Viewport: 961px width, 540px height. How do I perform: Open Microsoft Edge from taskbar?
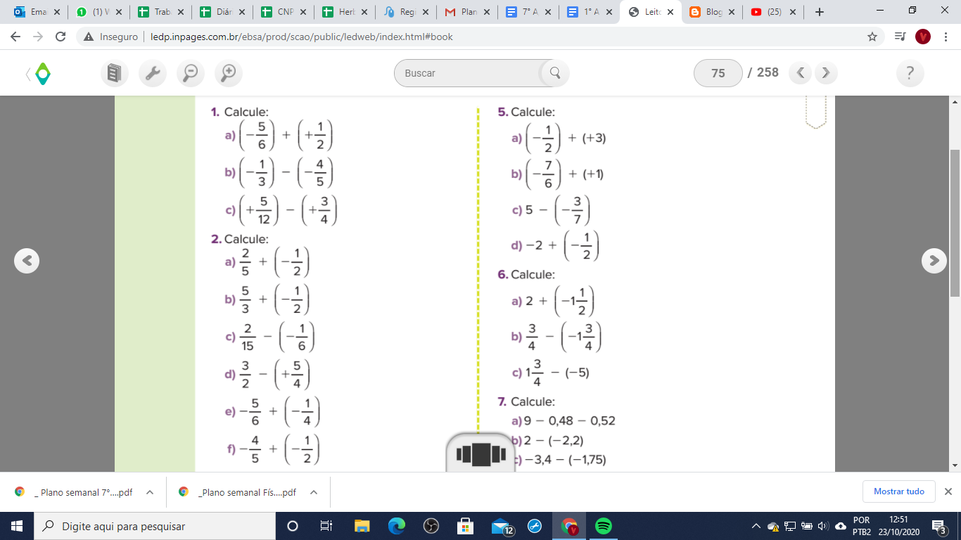tap(397, 526)
